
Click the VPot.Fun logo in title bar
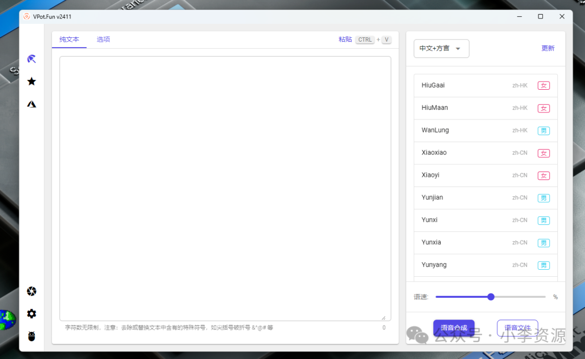point(27,16)
